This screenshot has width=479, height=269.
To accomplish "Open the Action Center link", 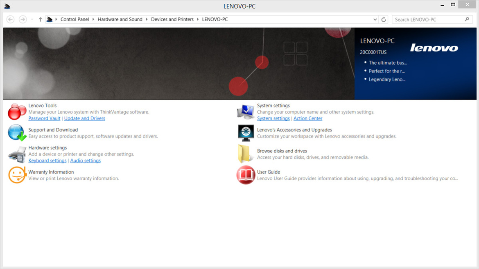I will (308, 118).
